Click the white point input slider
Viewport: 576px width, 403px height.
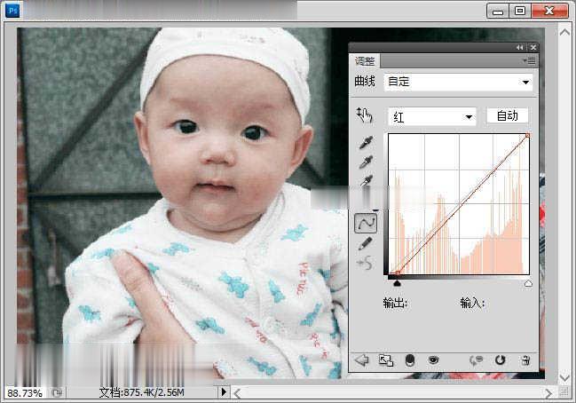click(528, 283)
